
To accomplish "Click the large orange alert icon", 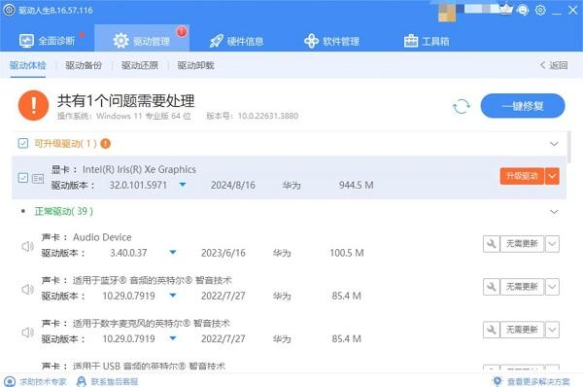I will tap(33, 106).
